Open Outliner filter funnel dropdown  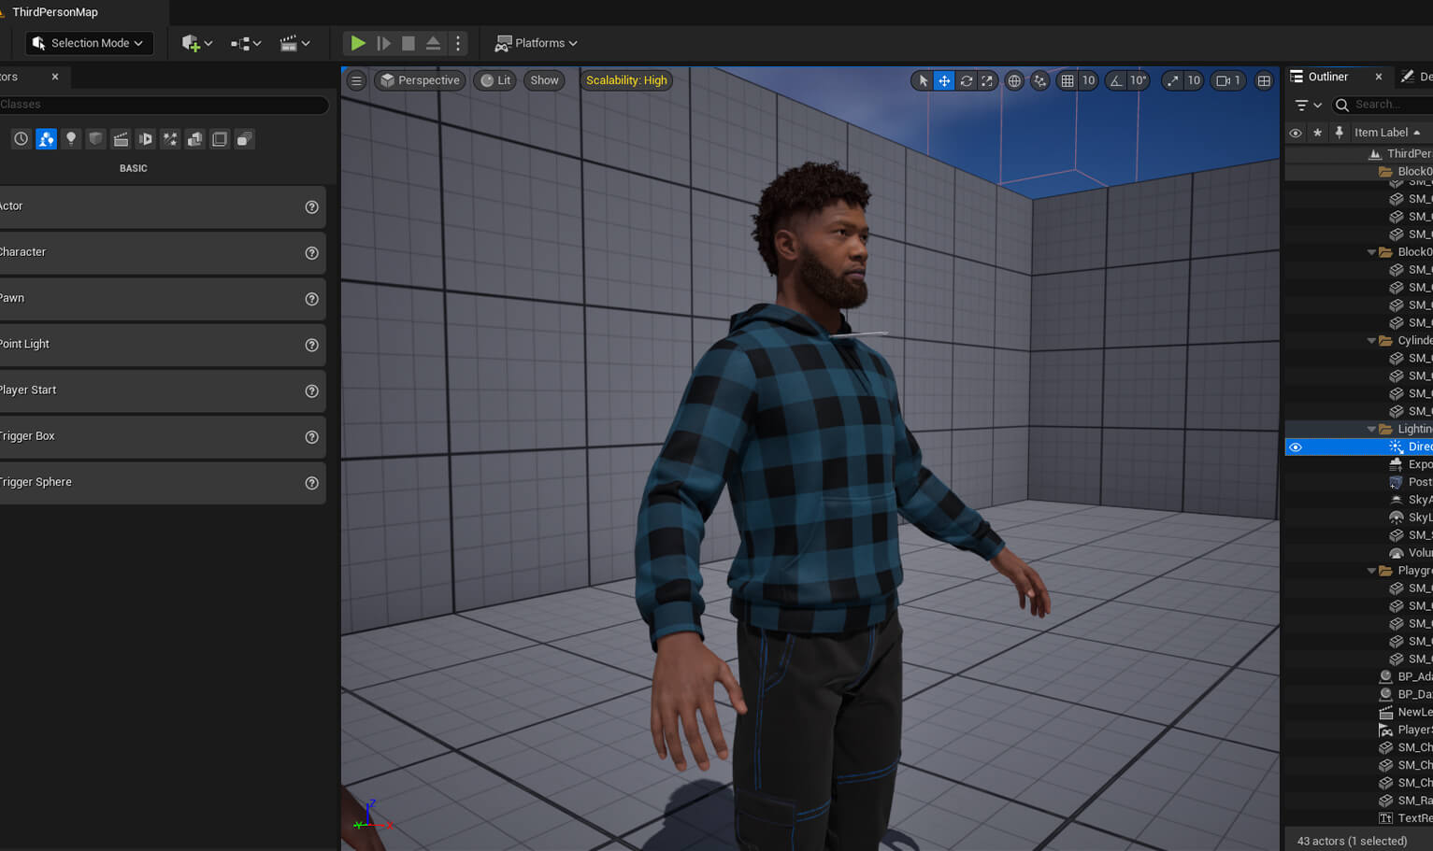click(1307, 105)
